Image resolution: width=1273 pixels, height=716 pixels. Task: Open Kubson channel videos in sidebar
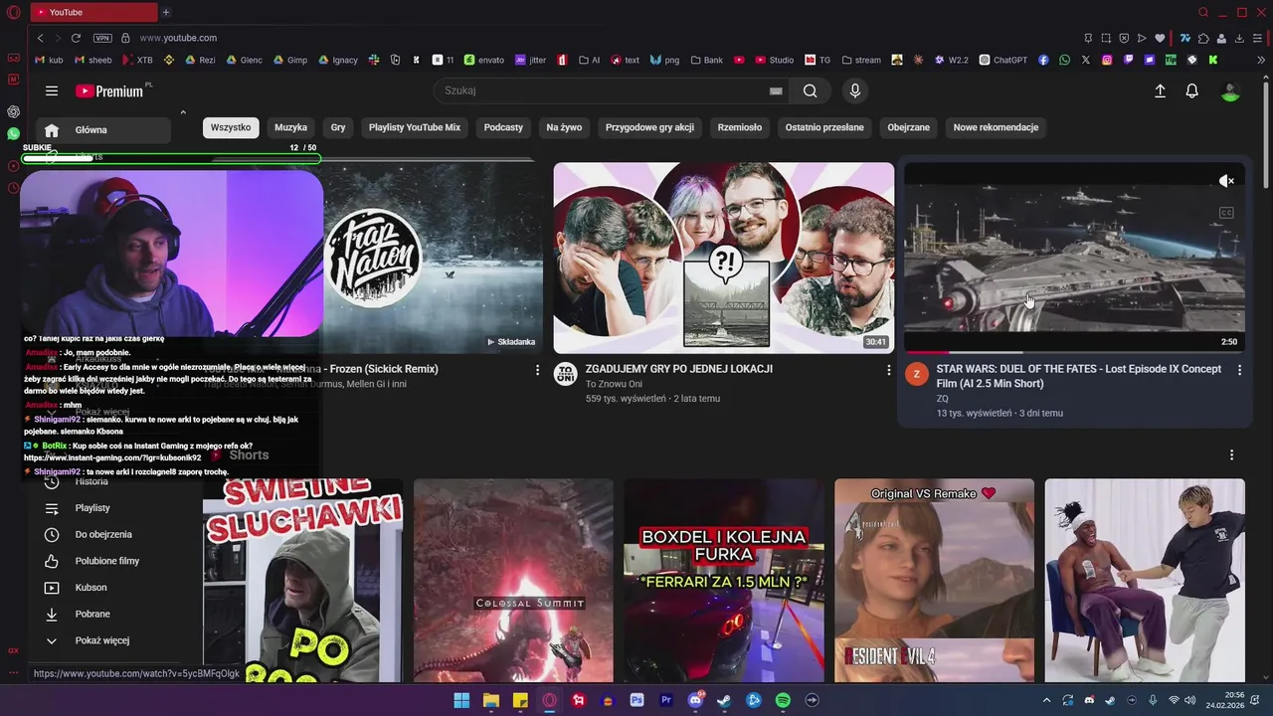103,588
